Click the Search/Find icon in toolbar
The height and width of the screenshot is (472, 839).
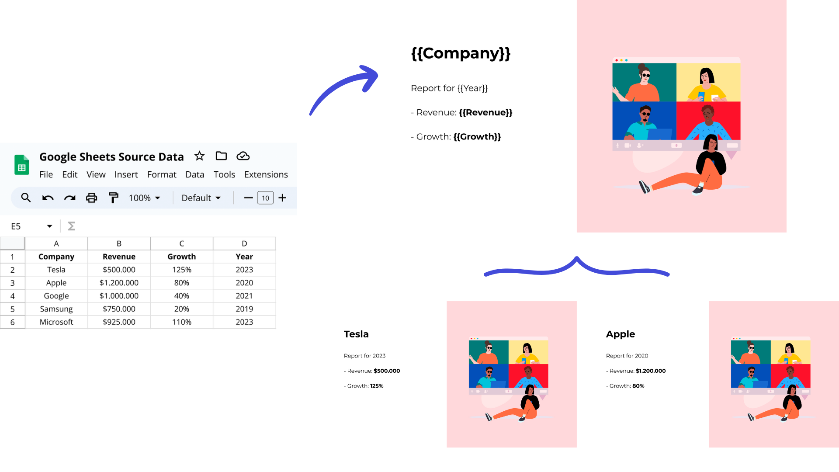click(x=25, y=198)
